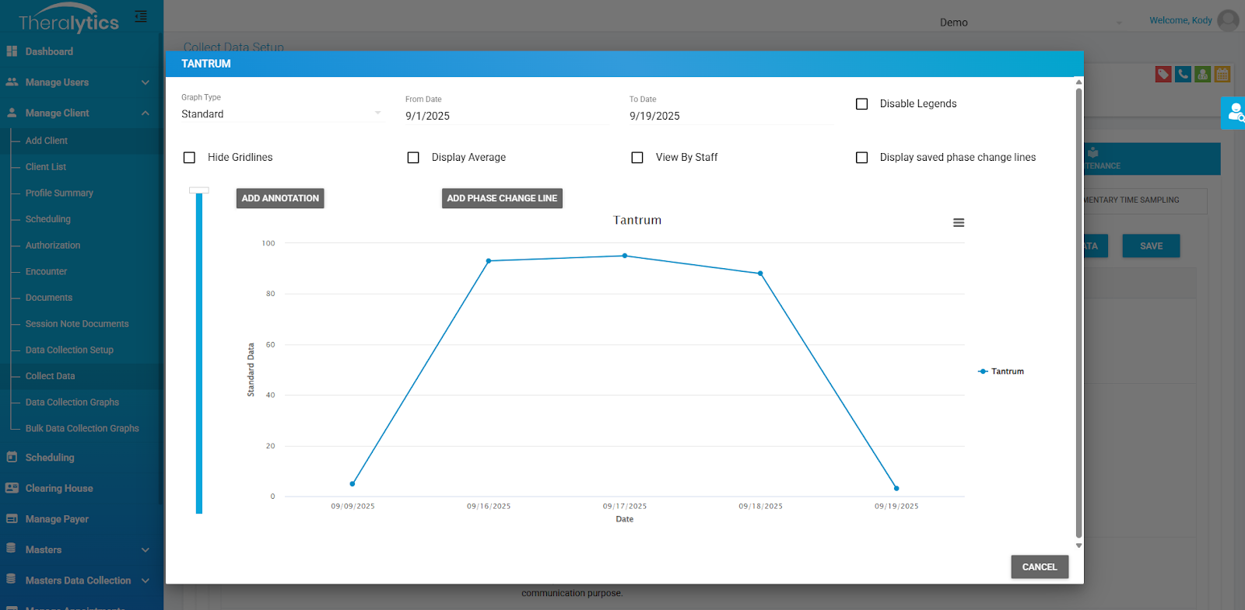Viewport: 1245px width, 610px height.
Task: Click the Masters database icon
Action: point(12,549)
